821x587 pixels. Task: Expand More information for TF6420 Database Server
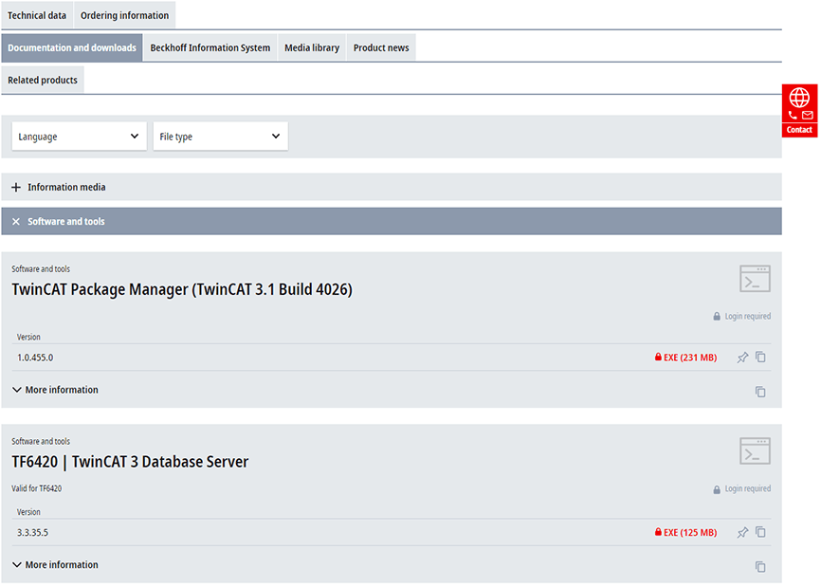pyautogui.click(x=55, y=564)
